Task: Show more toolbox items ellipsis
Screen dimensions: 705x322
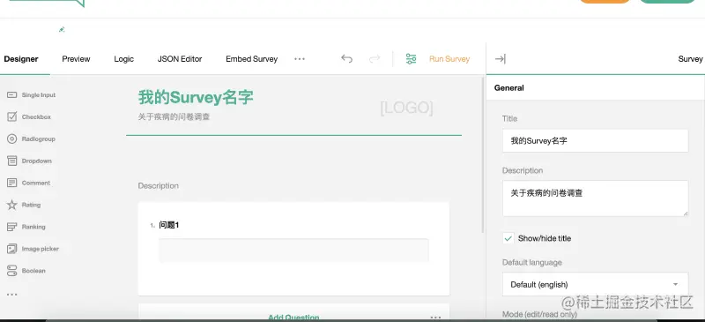Action: pyautogui.click(x=12, y=295)
